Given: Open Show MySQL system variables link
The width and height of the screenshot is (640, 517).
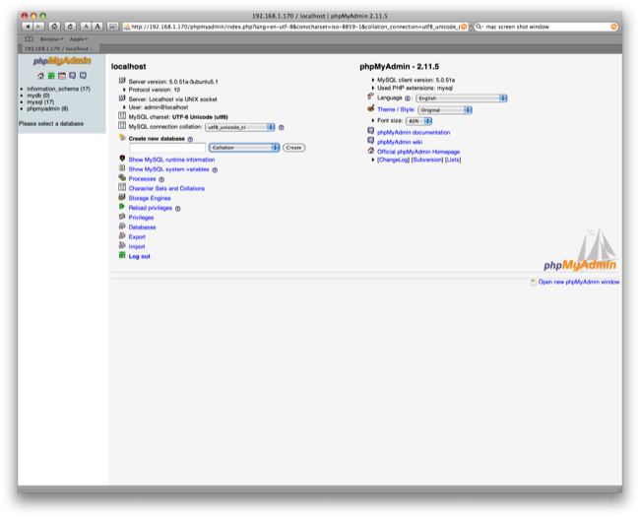Looking at the screenshot, I should click(168, 169).
